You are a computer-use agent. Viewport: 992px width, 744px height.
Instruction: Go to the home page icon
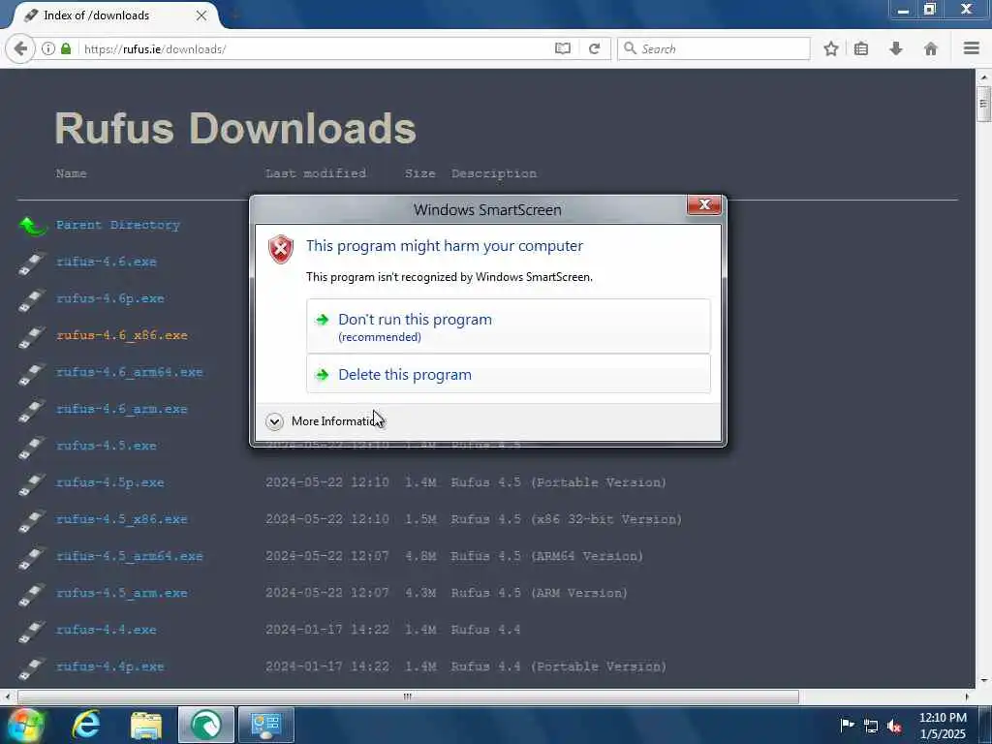pyautogui.click(x=931, y=48)
